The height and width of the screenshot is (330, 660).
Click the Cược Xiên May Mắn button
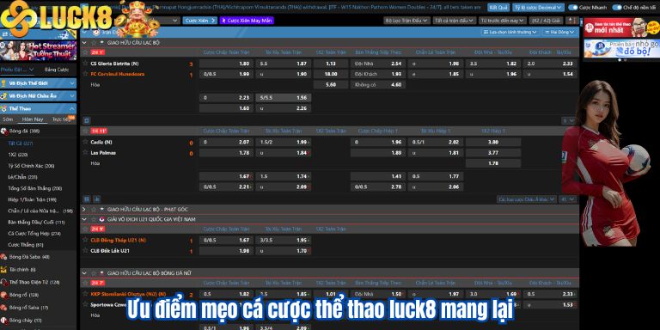pos(247,21)
